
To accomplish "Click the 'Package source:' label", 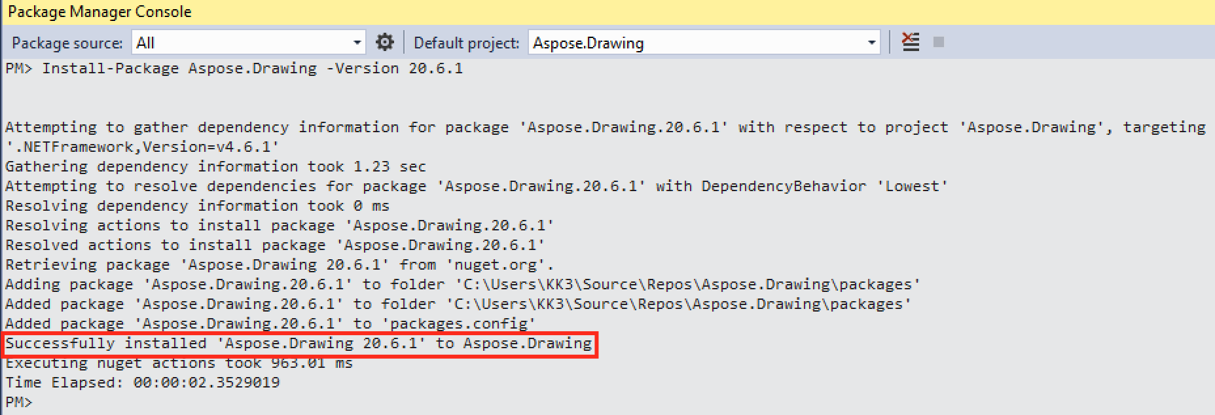I will click(x=67, y=43).
